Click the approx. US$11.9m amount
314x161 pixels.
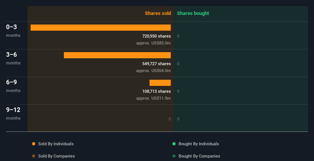[154, 99]
